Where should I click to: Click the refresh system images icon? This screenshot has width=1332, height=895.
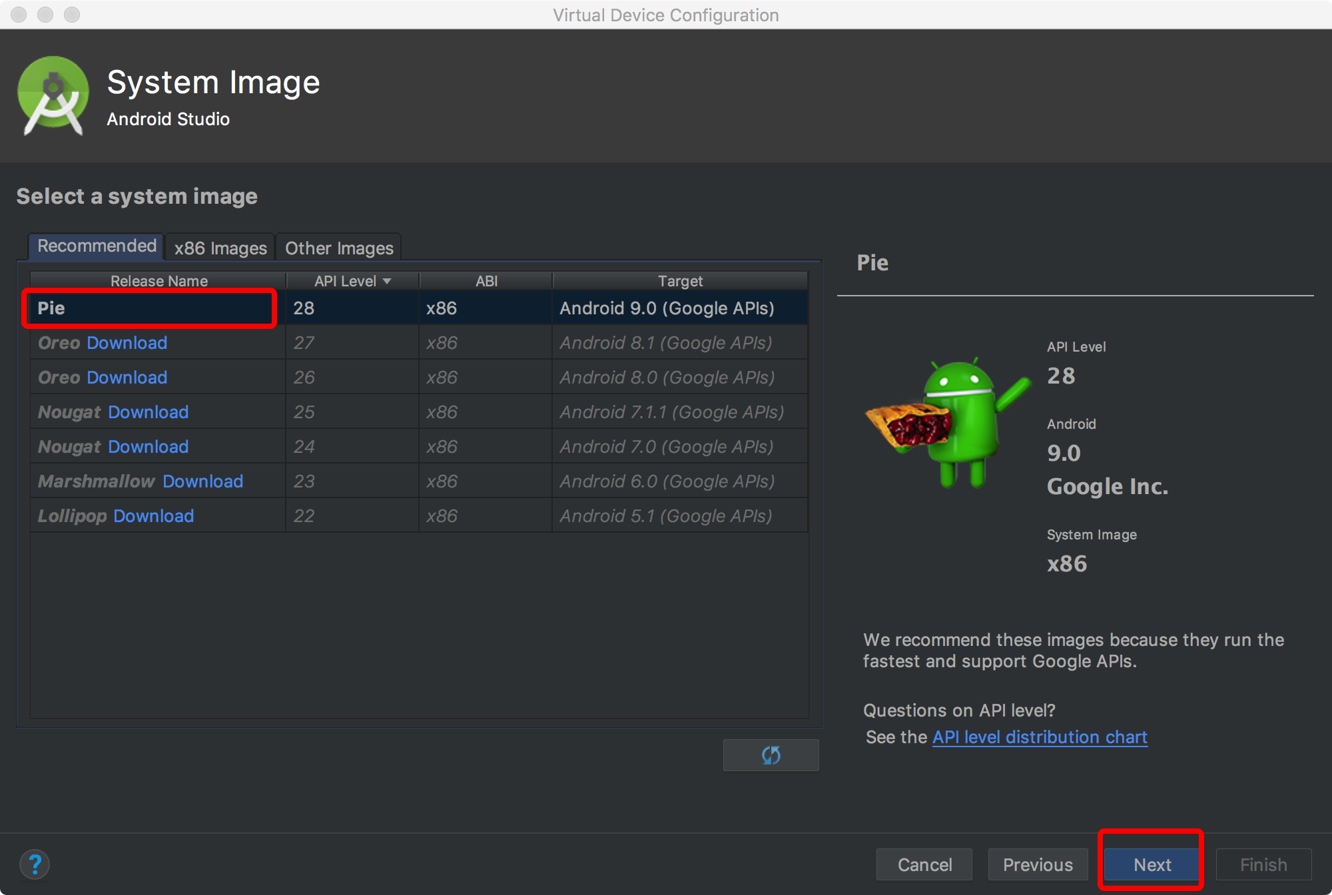pyautogui.click(x=771, y=755)
